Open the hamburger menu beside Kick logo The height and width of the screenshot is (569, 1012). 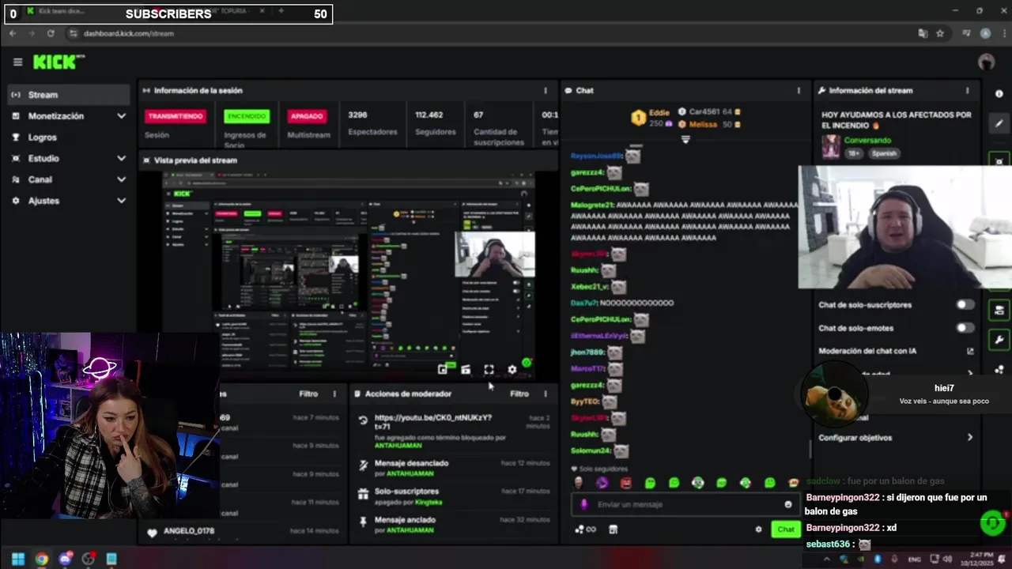click(17, 62)
